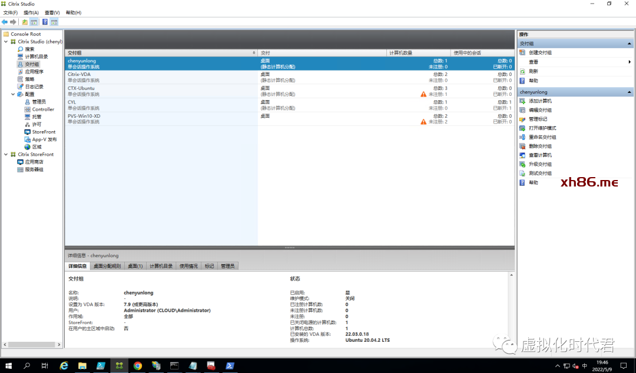Click 帮助 under the chenyunlong actions section

coord(533,183)
